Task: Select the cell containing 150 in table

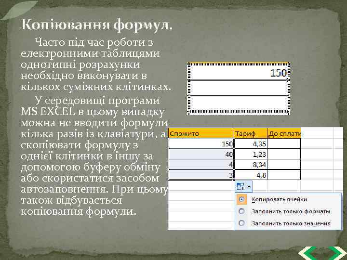Action: [x=201, y=143]
